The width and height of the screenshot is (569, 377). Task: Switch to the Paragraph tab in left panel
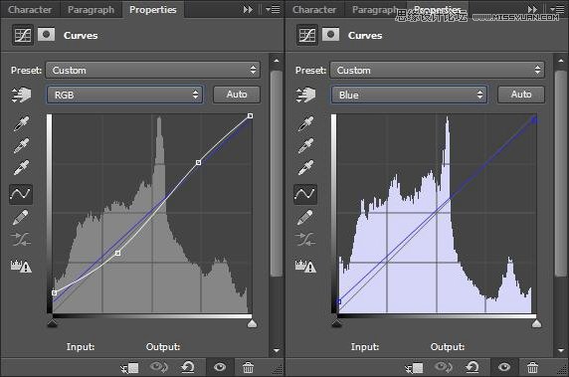click(91, 9)
